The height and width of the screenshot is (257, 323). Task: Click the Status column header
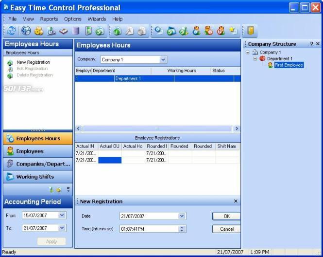pyautogui.click(x=225, y=71)
